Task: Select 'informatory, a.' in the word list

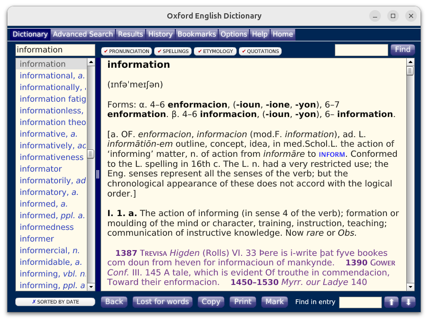Action: (51, 192)
